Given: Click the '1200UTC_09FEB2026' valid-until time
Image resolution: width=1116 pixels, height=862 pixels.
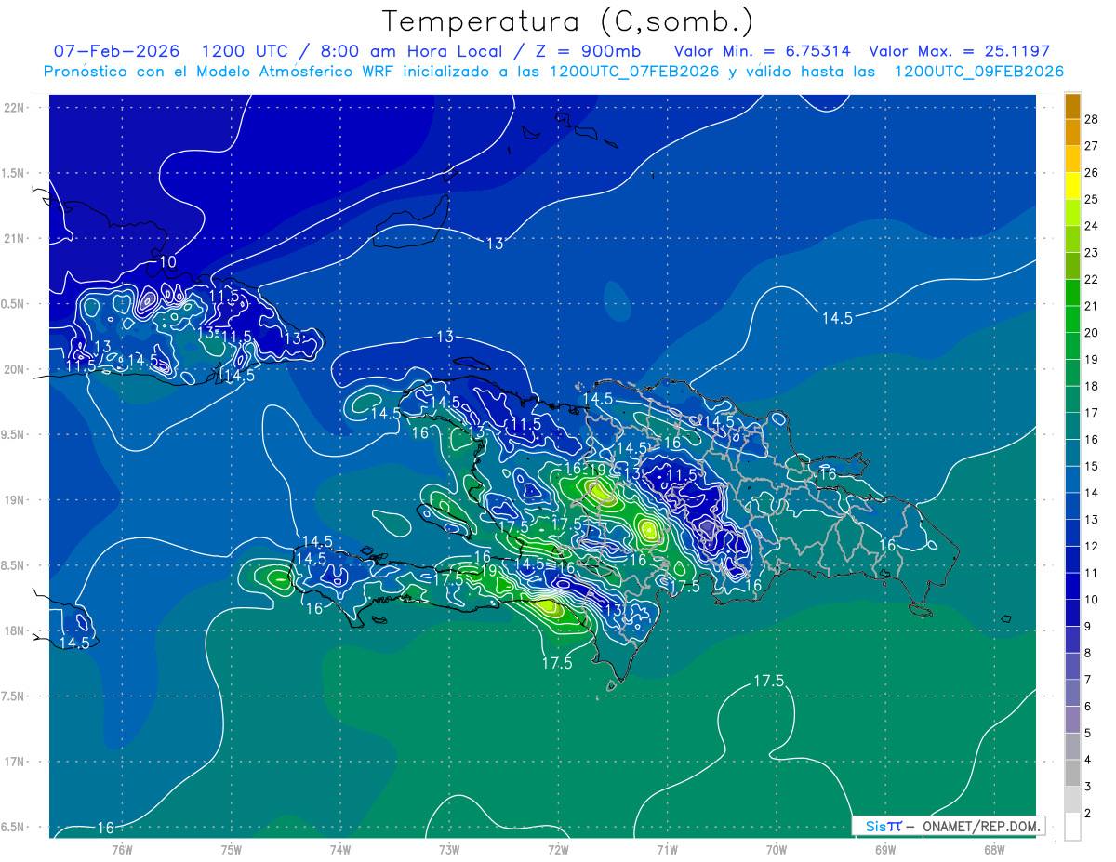Looking at the screenshot, I should tap(978, 72).
